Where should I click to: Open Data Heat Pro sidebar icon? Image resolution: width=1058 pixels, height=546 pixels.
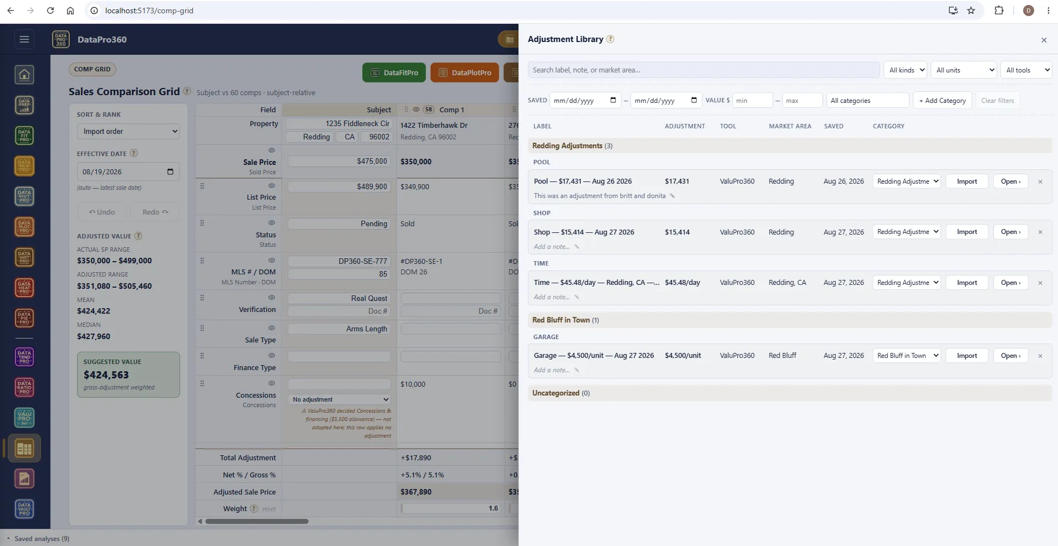tap(24, 288)
